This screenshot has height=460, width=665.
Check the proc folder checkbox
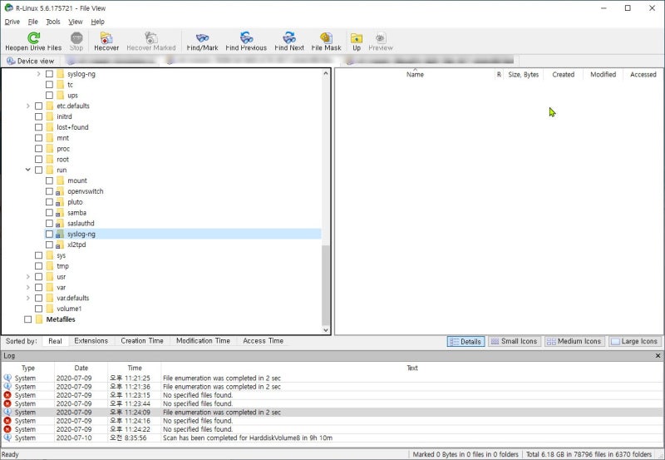pos(38,149)
